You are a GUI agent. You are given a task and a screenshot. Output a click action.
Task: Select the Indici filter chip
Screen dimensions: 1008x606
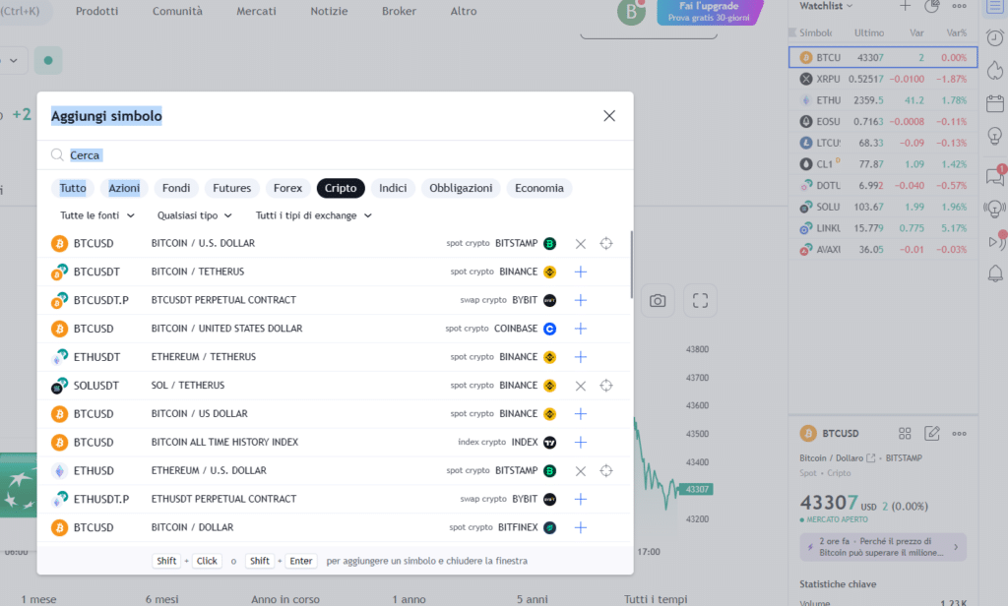393,188
